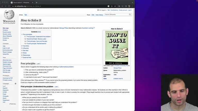The width and height of the screenshot is (198, 111).
Task: Reload the Wikipedia page
Action: click(9, 6)
